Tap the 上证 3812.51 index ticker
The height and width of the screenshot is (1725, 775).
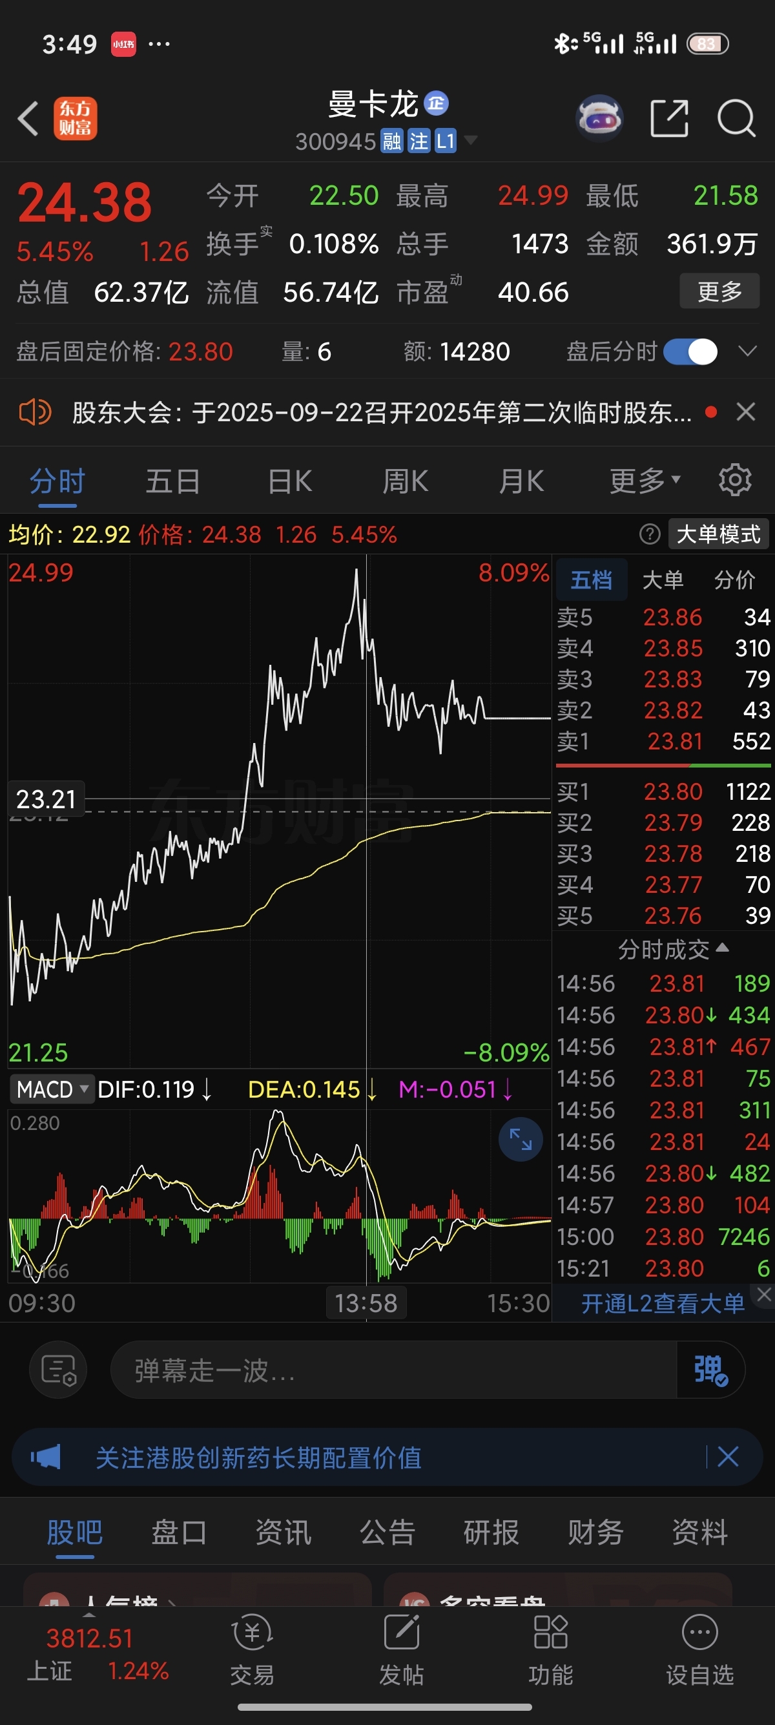97,1654
